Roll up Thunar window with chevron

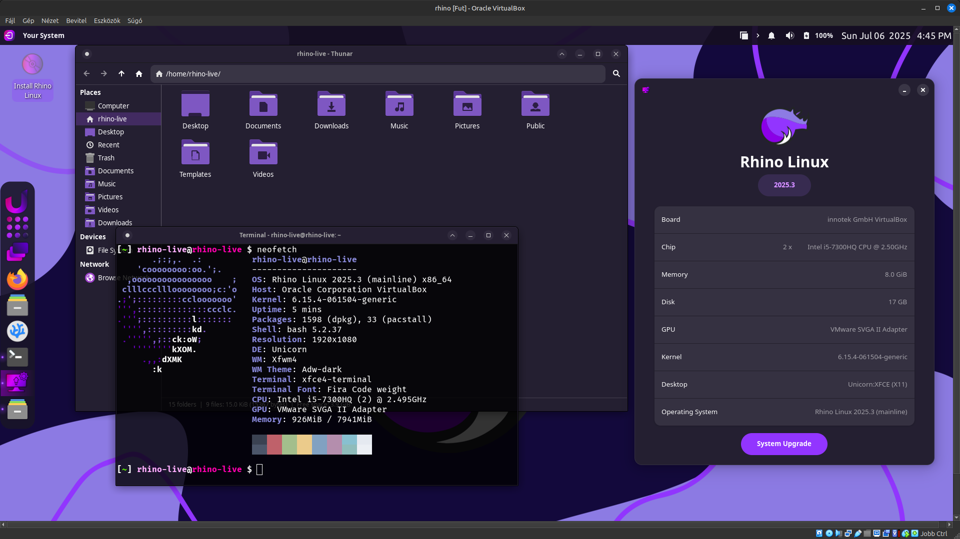pyautogui.click(x=562, y=54)
